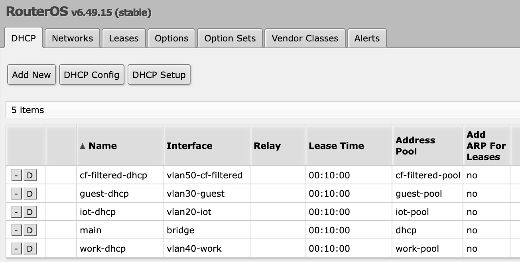The height and width of the screenshot is (262, 520).
Task: Disable the cf-filtered-dhcp server via D button
Action: tap(30, 176)
